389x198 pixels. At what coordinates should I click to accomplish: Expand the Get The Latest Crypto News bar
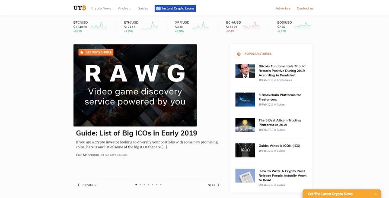341,194
